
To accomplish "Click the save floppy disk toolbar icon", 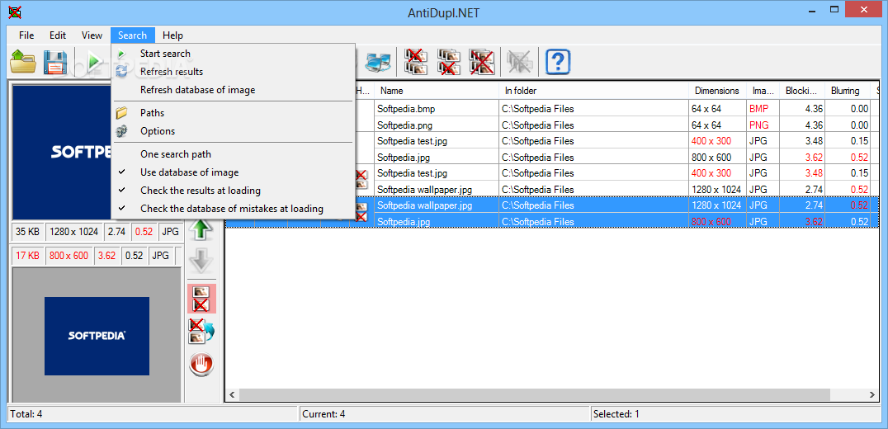I will pos(55,61).
